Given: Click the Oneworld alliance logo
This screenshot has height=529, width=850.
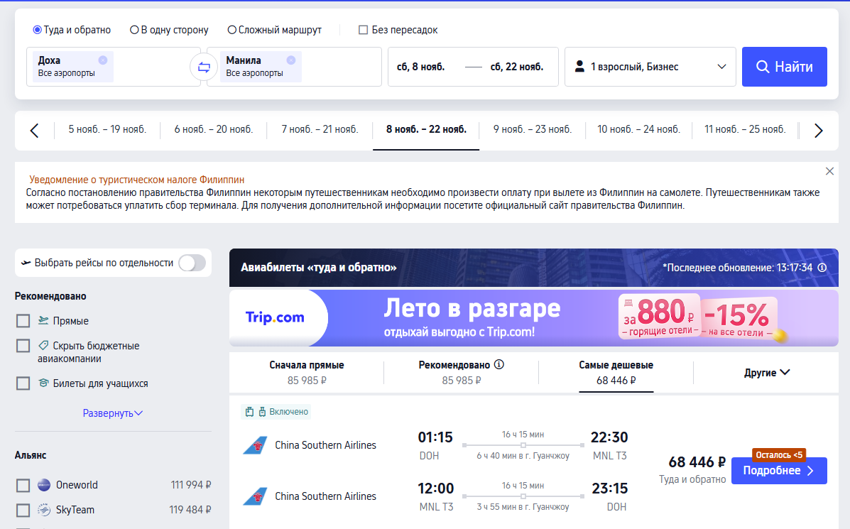Looking at the screenshot, I should coord(44,485).
